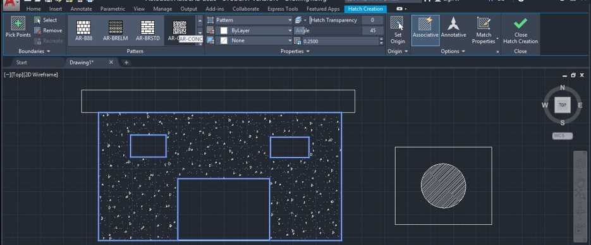Click the Zoom Extents tool in navigation bar
The image size is (591, 245).
[580, 194]
